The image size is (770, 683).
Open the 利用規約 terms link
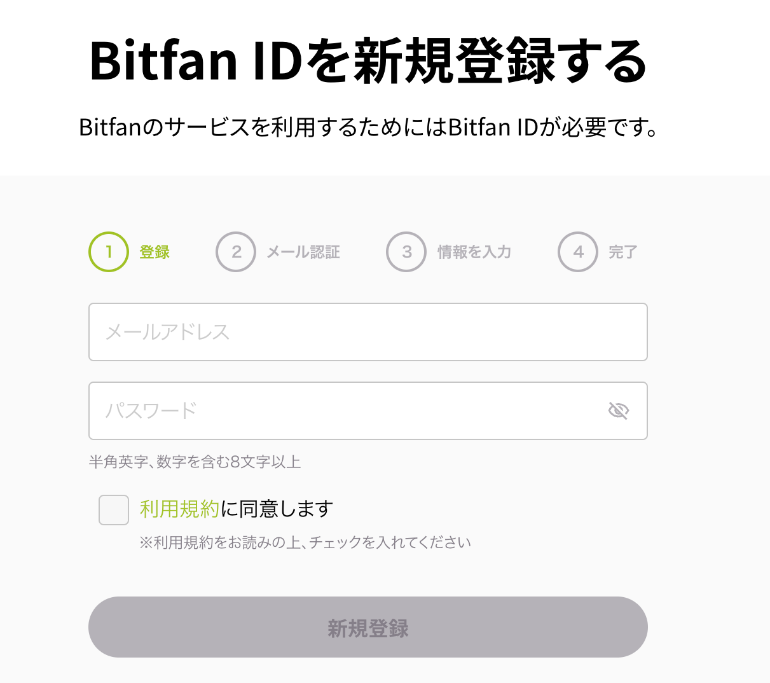[178, 509]
